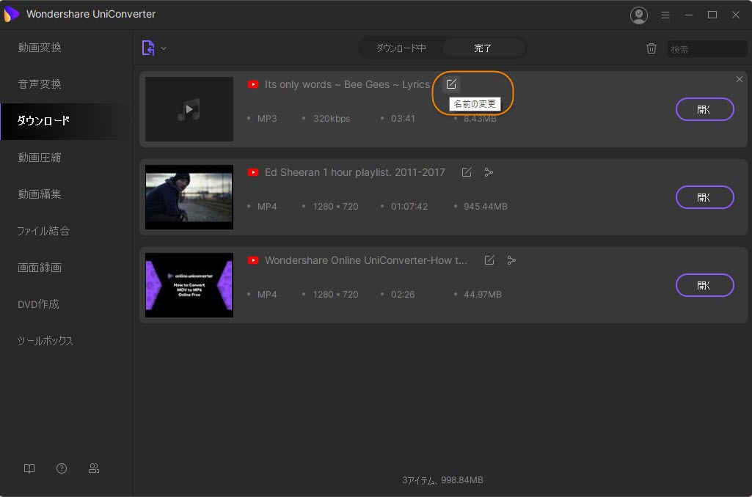Open DVD作成 in sidebar
752x497 pixels.
click(x=38, y=304)
